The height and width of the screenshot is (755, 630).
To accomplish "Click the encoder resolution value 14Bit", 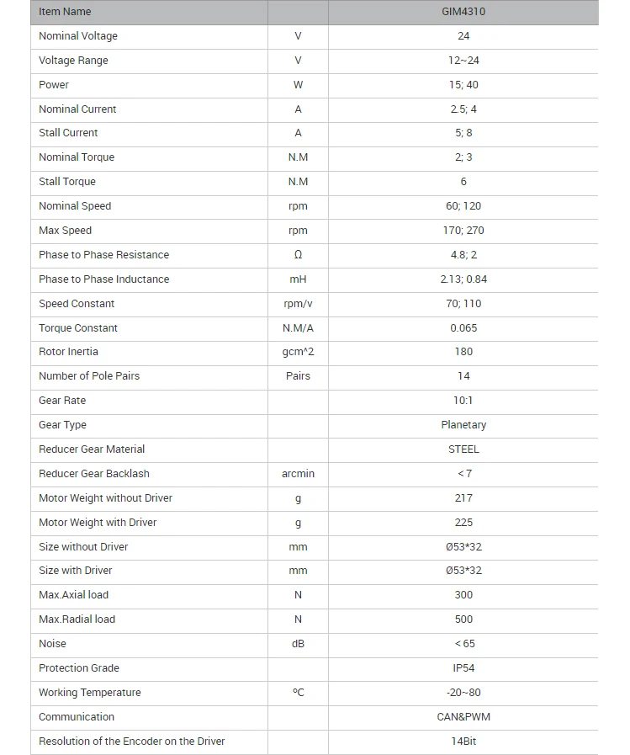I will coord(463,742).
